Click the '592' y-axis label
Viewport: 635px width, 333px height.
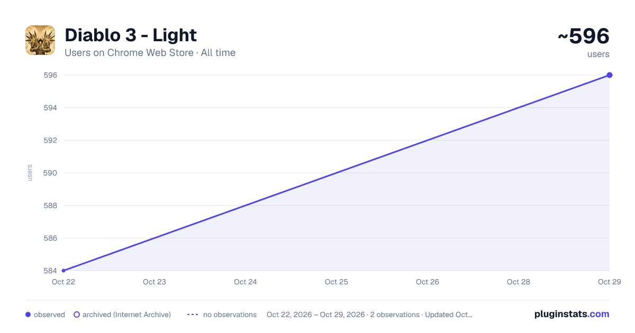point(50,140)
